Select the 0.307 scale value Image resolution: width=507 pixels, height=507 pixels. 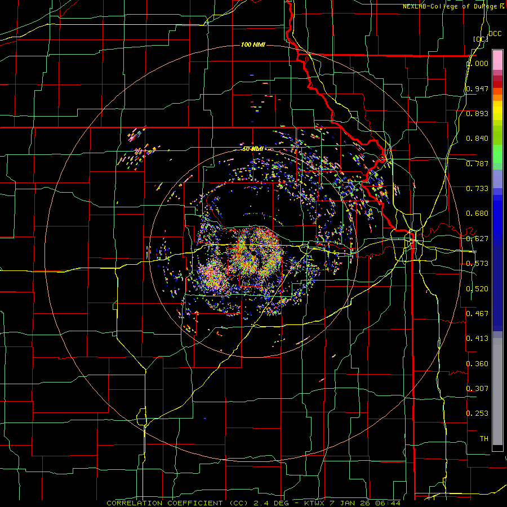tap(477, 388)
